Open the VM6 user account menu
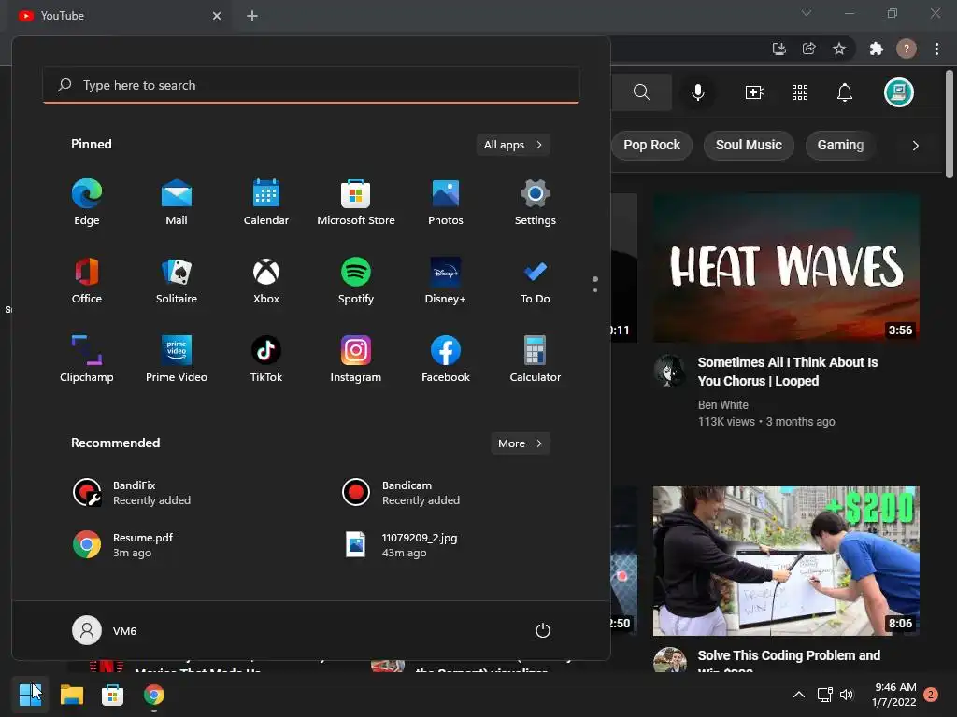Viewport: 957px width, 717px height. [105, 630]
